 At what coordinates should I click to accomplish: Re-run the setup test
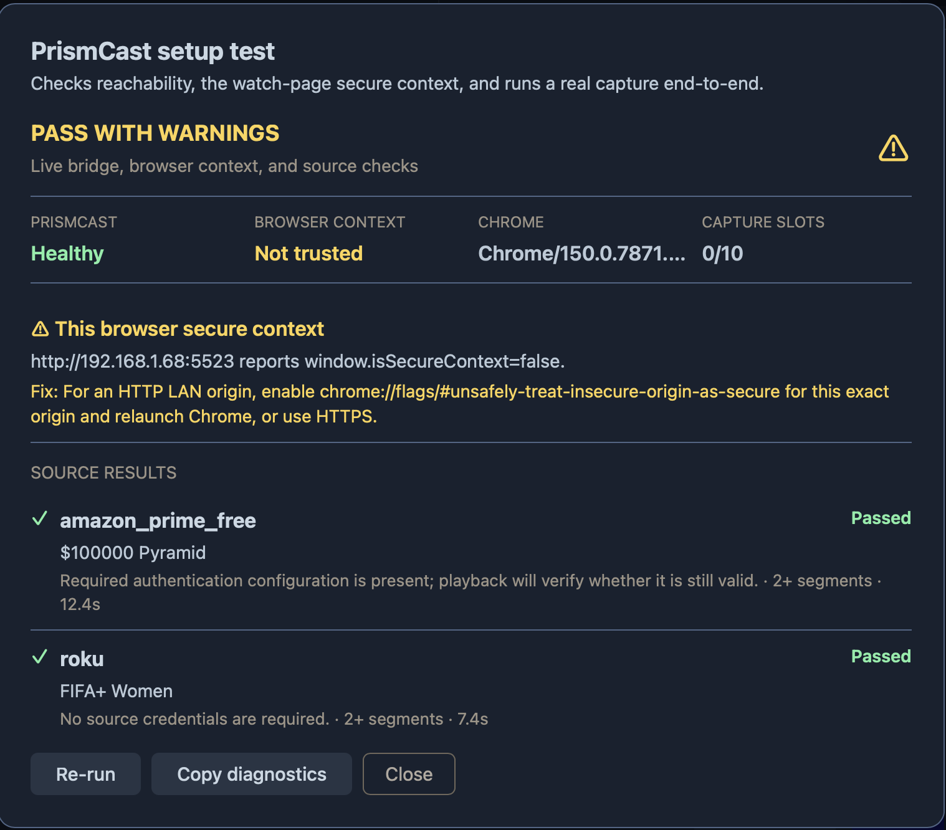click(x=85, y=774)
